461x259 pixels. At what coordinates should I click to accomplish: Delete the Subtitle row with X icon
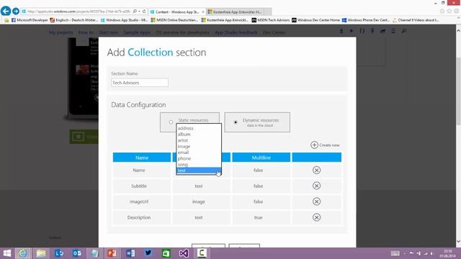tap(316, 186)
